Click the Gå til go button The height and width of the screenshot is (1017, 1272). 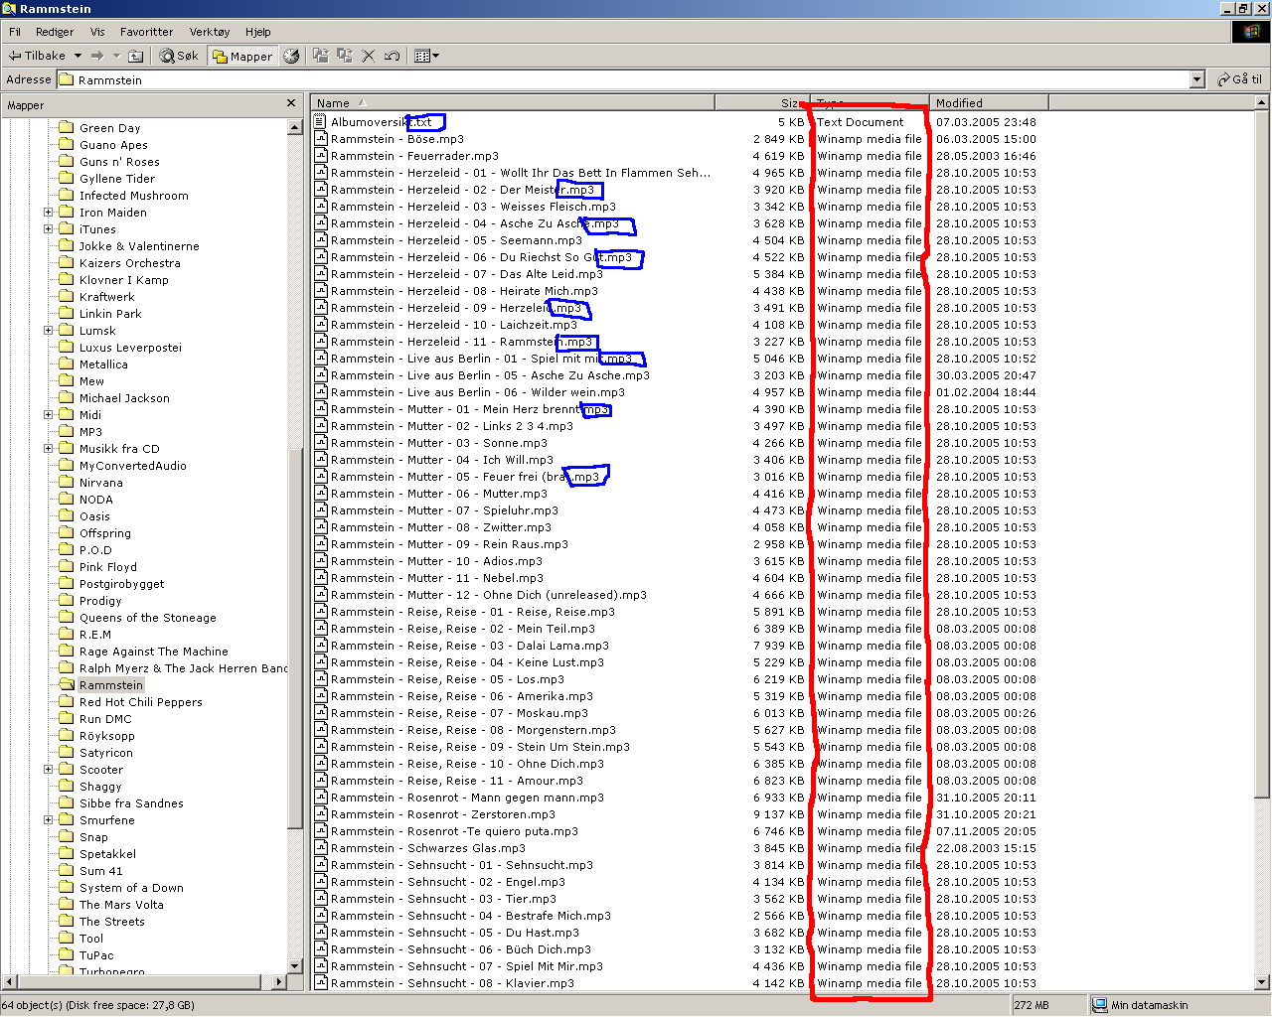(x=1239, y=79)
